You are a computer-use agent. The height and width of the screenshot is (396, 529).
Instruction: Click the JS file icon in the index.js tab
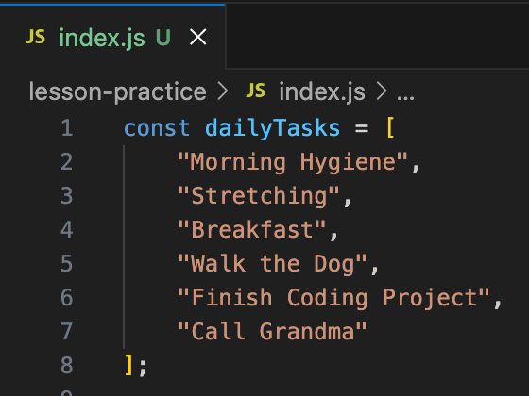36,37
